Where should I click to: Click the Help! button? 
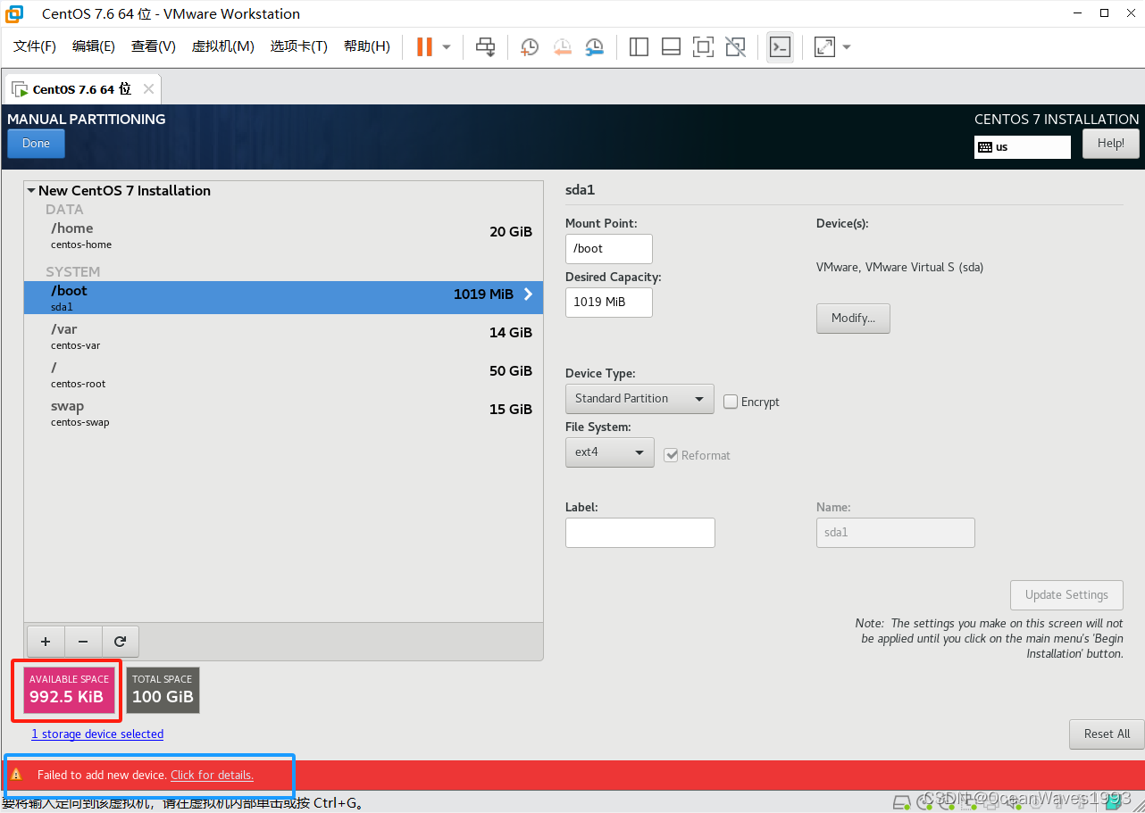[1111, 144]
